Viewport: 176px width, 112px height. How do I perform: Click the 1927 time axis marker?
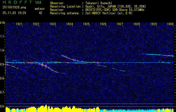[x=120, y=24]
